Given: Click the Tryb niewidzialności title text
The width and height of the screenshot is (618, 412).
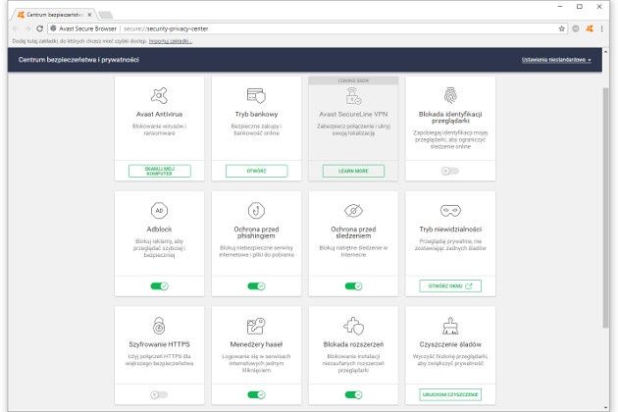Looking at the screenshot, I should 450,230.
